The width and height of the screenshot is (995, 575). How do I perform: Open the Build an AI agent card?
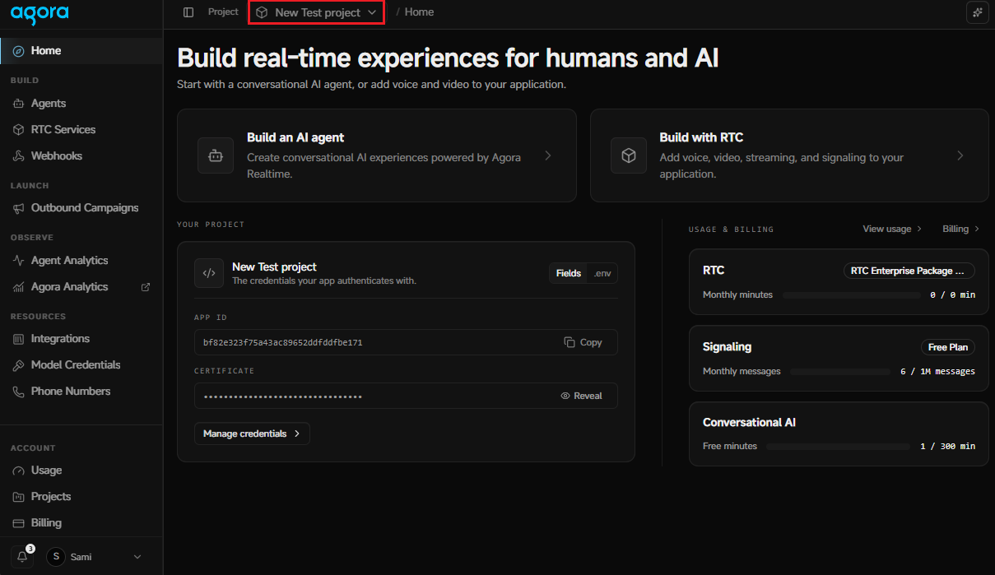377,155
